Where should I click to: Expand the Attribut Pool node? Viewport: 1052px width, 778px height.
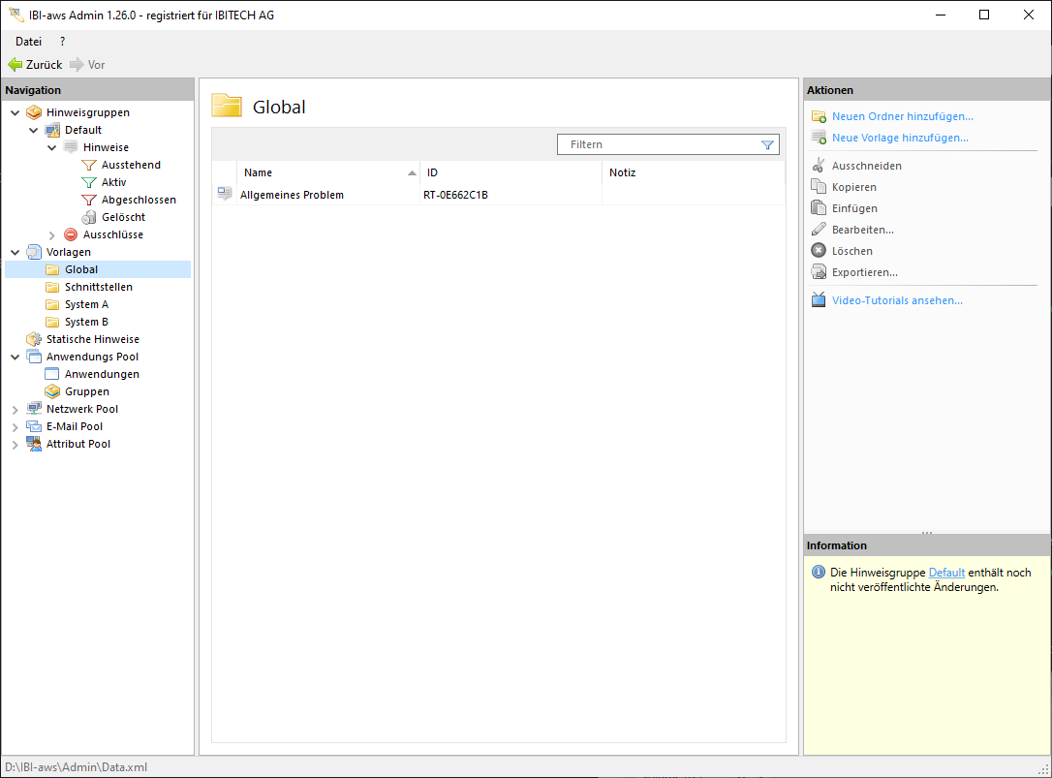coord(15,445)
